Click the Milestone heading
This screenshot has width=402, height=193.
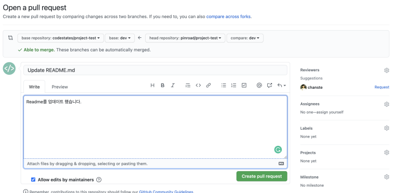point(309,177)
